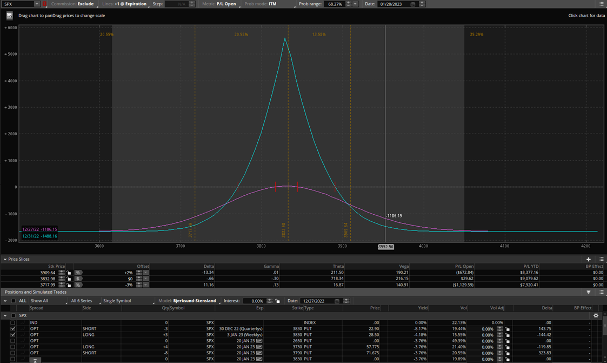Select the Show All filter
Viewport: 607px width, 363px height.
pyautogui.click(x=39, y=301)
